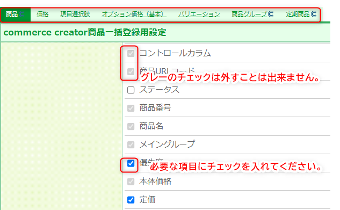Image resolution: width=340 pixels, height=210 pixels.
Task: Click the commerce creator商品一括登録用設定 heading
Action: point(85,33)
